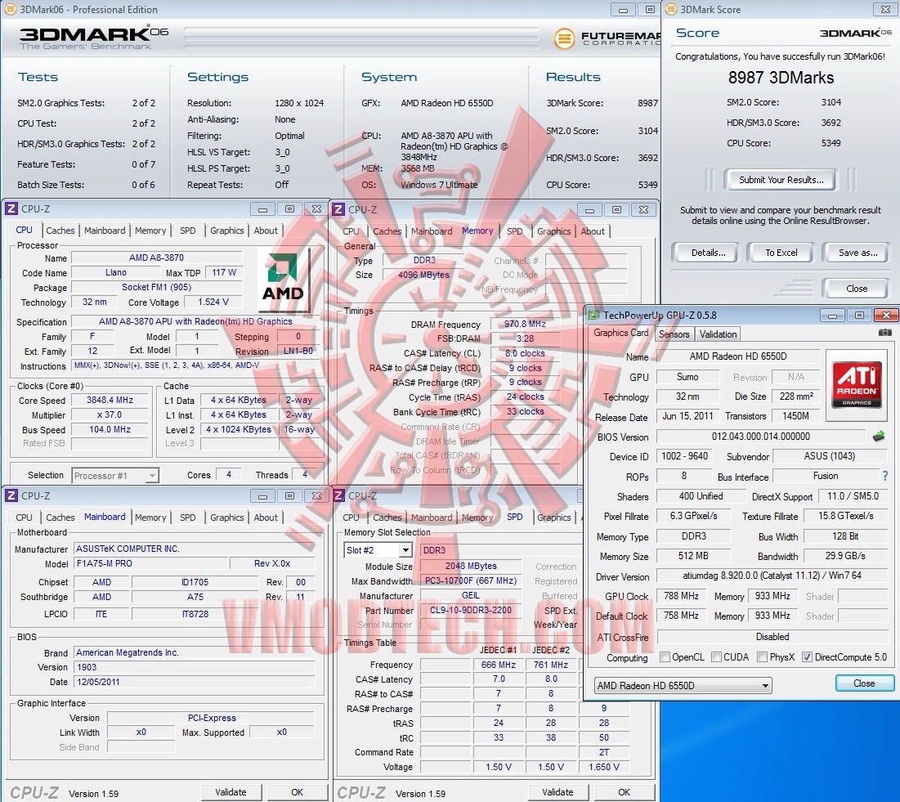Select Mainboard tab in CPU-Z CPU window
The height and width of the screenshot is (802, 900).
[x=105, y=231]
